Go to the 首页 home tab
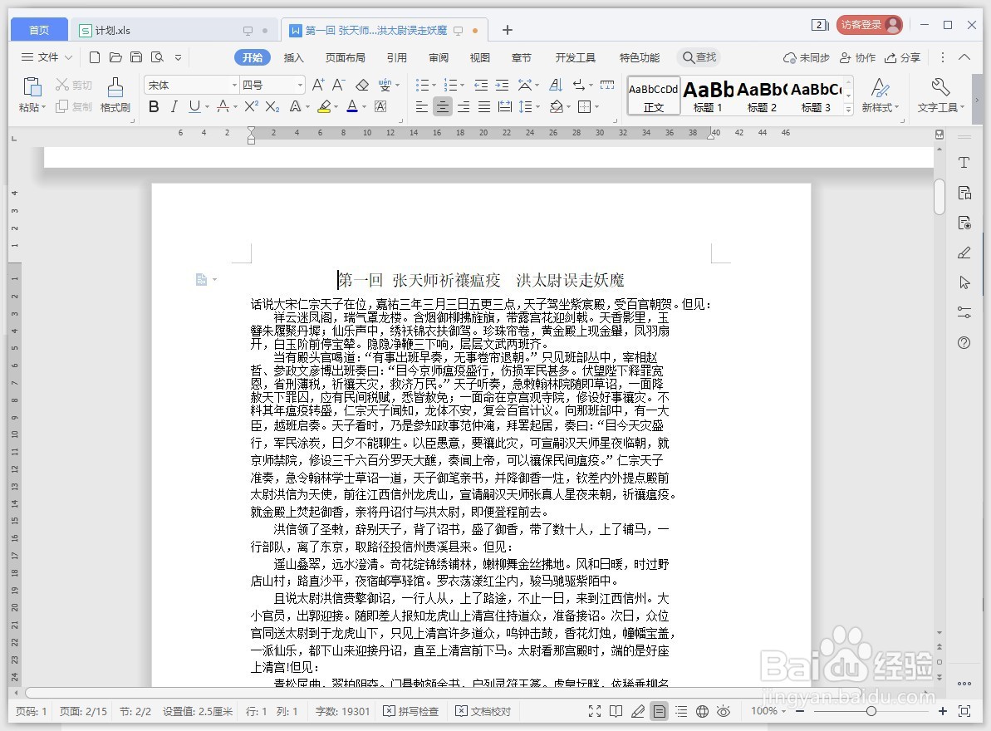The image size is (991, 731). coord(39,30)
